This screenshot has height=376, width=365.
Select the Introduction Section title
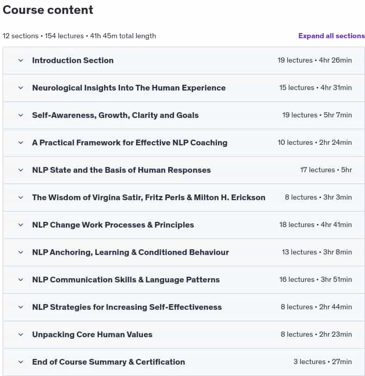click(72, 61)
